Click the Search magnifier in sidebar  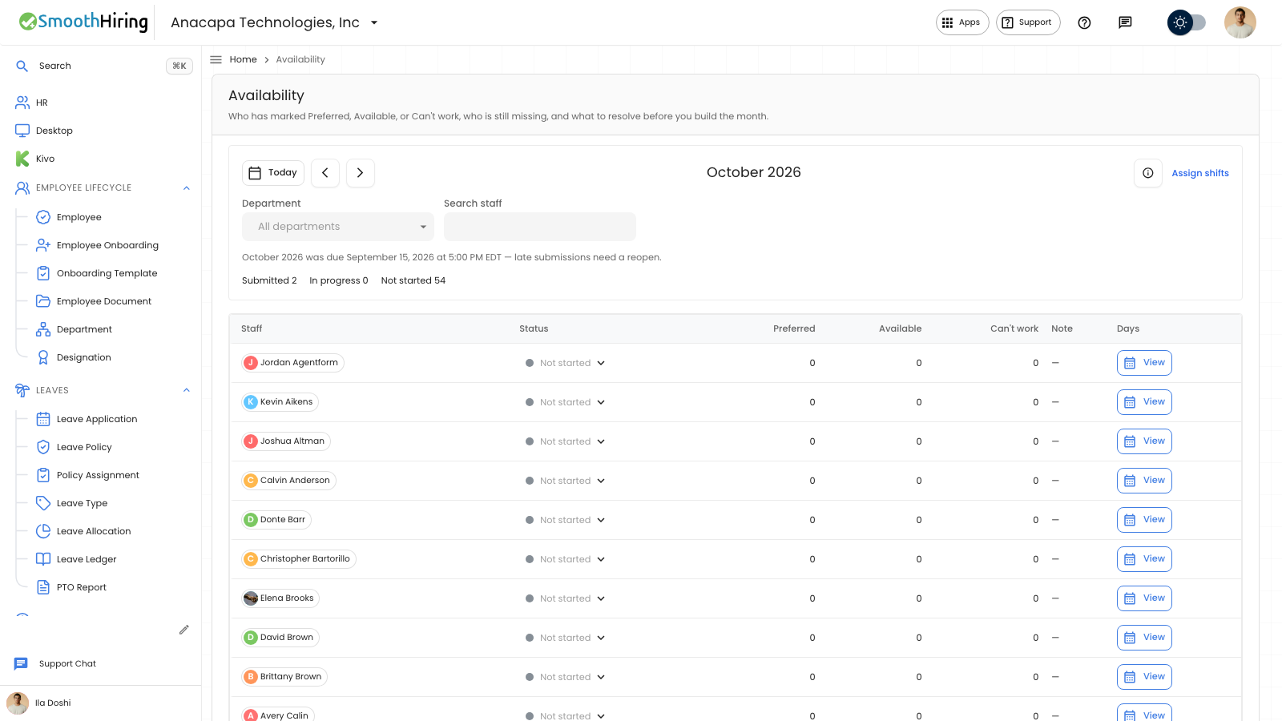click(x=22, y=66)
